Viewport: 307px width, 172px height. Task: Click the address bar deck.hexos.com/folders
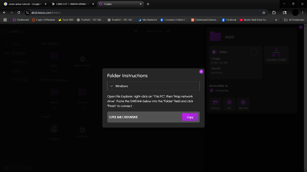(x=146, y=12)
